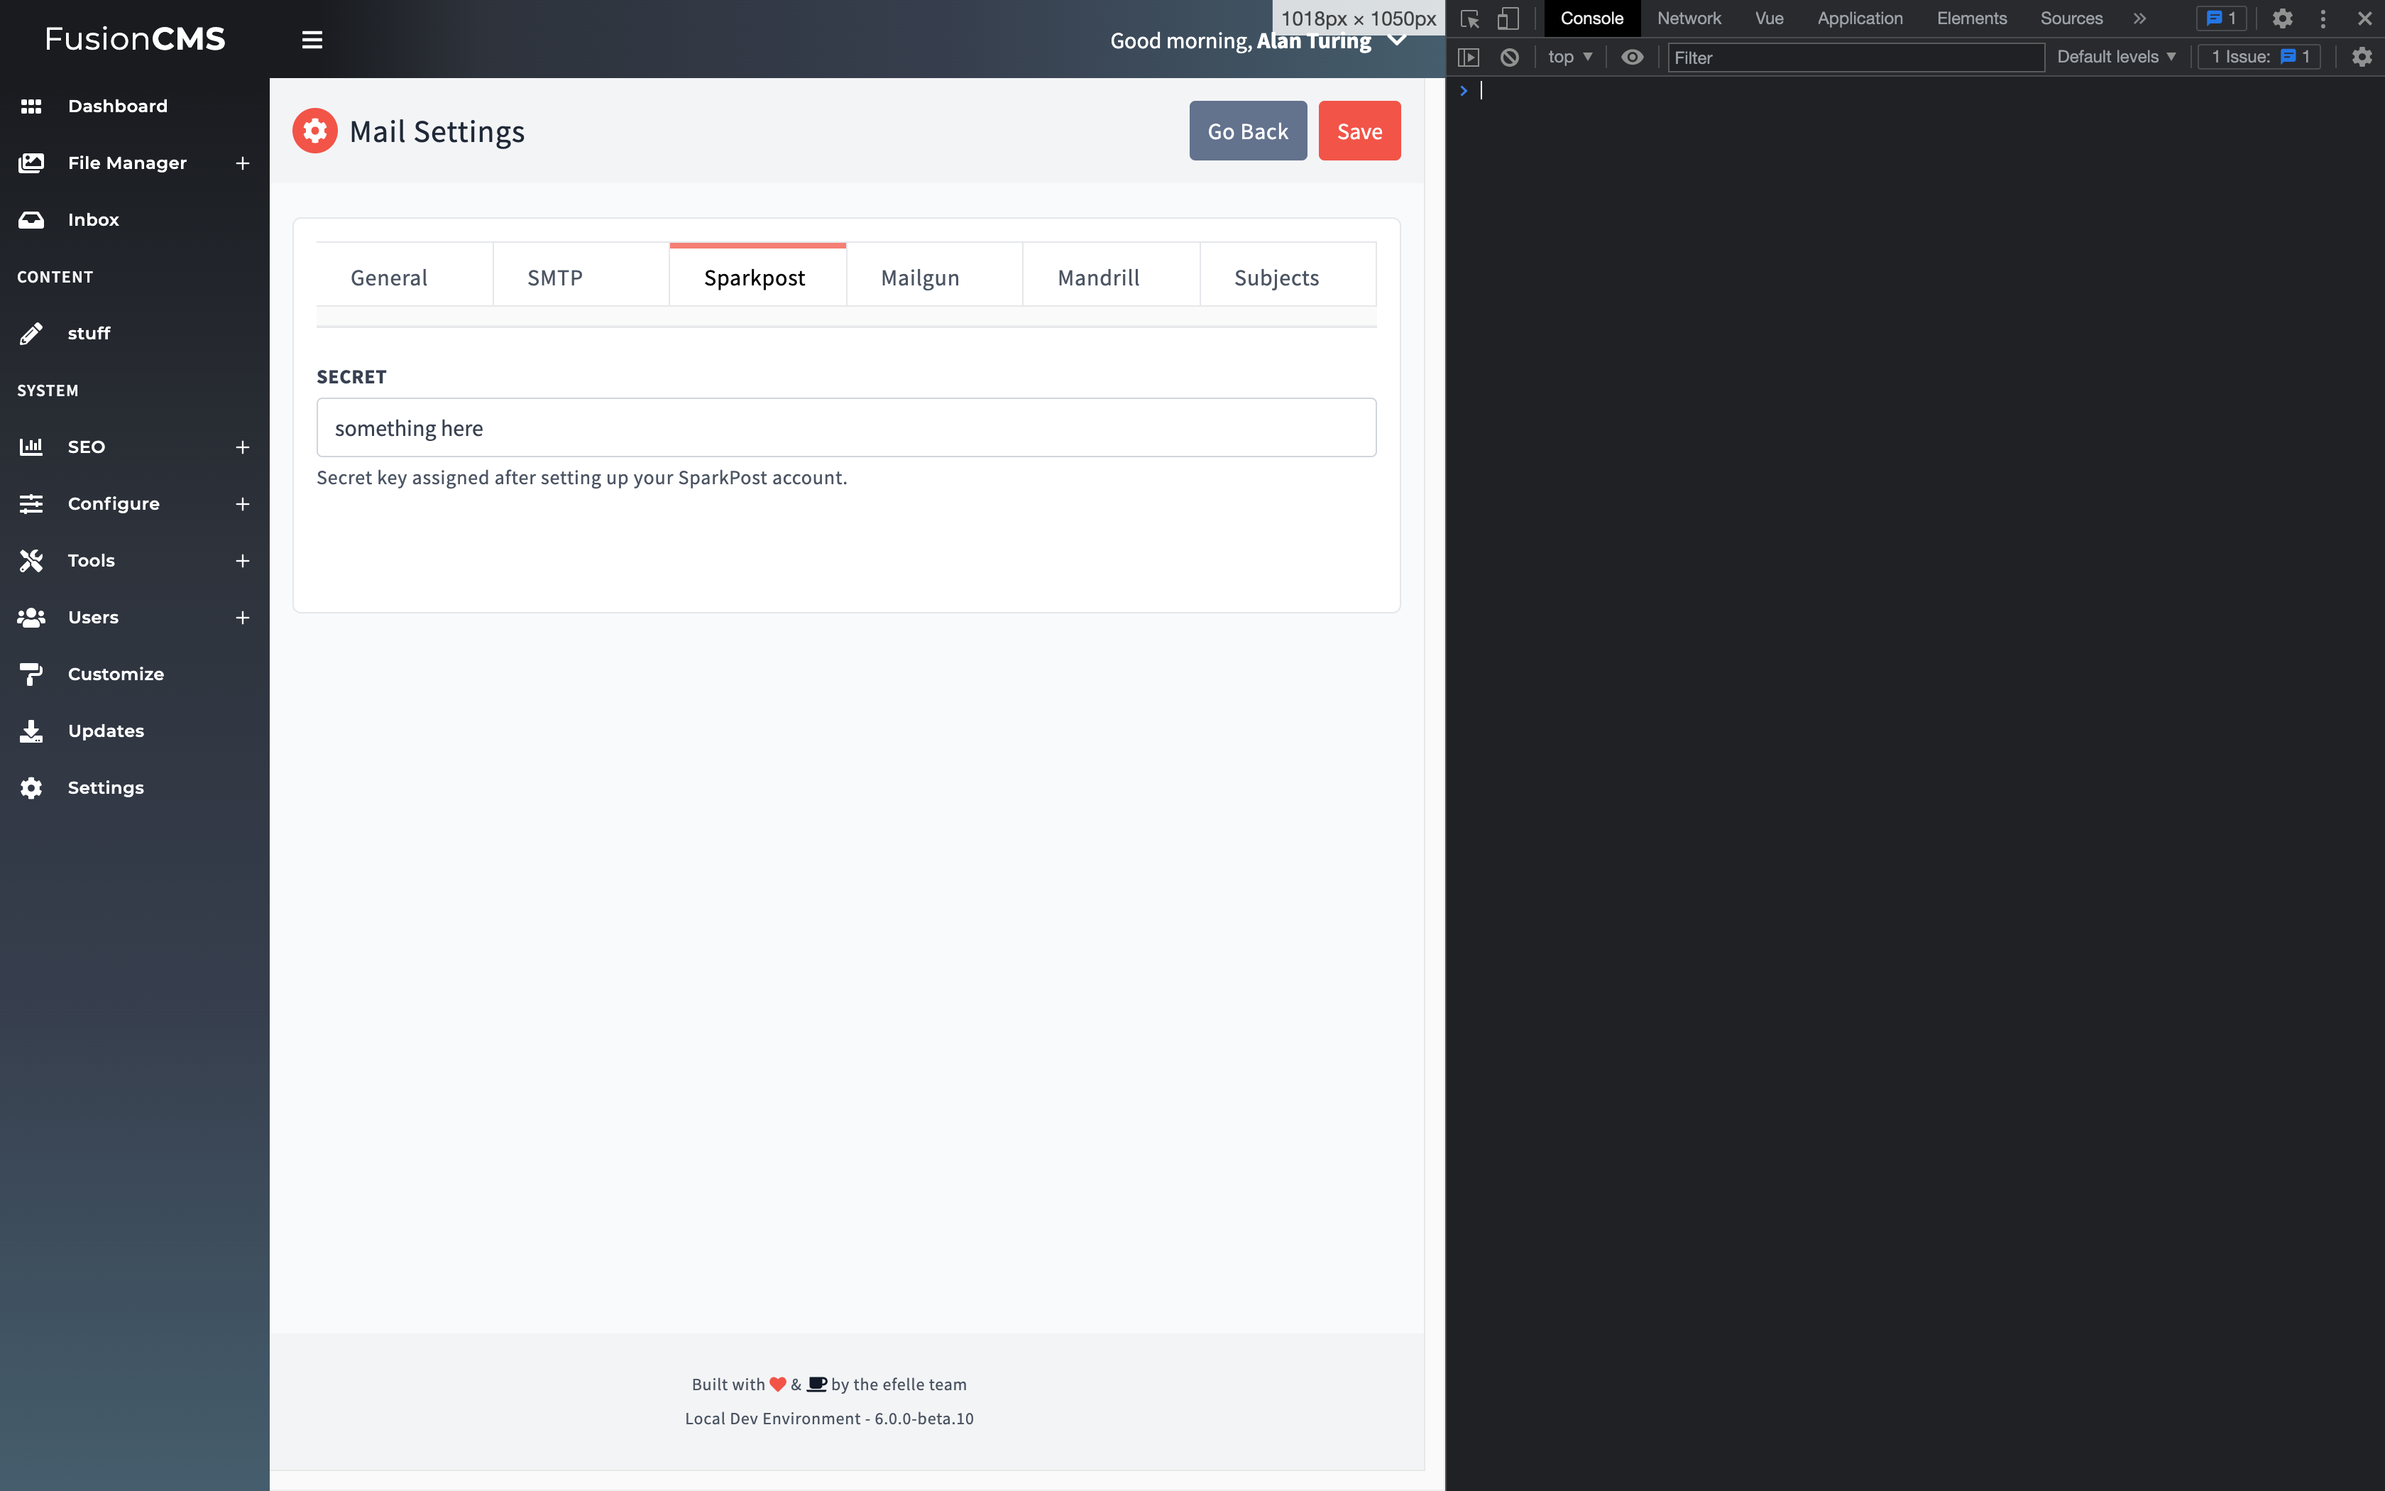Select the SEO chart icon
2385x1491 pixels.
point(31,447)
